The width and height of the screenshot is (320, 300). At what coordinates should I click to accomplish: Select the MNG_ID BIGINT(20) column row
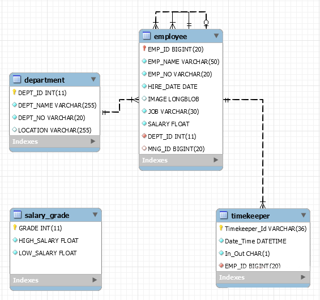[181, 149]
